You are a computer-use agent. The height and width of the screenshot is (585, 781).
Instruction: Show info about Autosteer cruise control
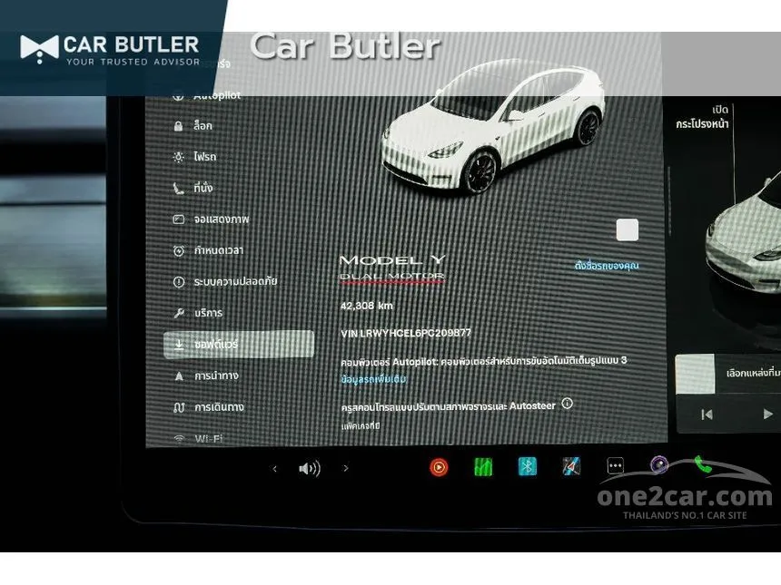point(567,404)
